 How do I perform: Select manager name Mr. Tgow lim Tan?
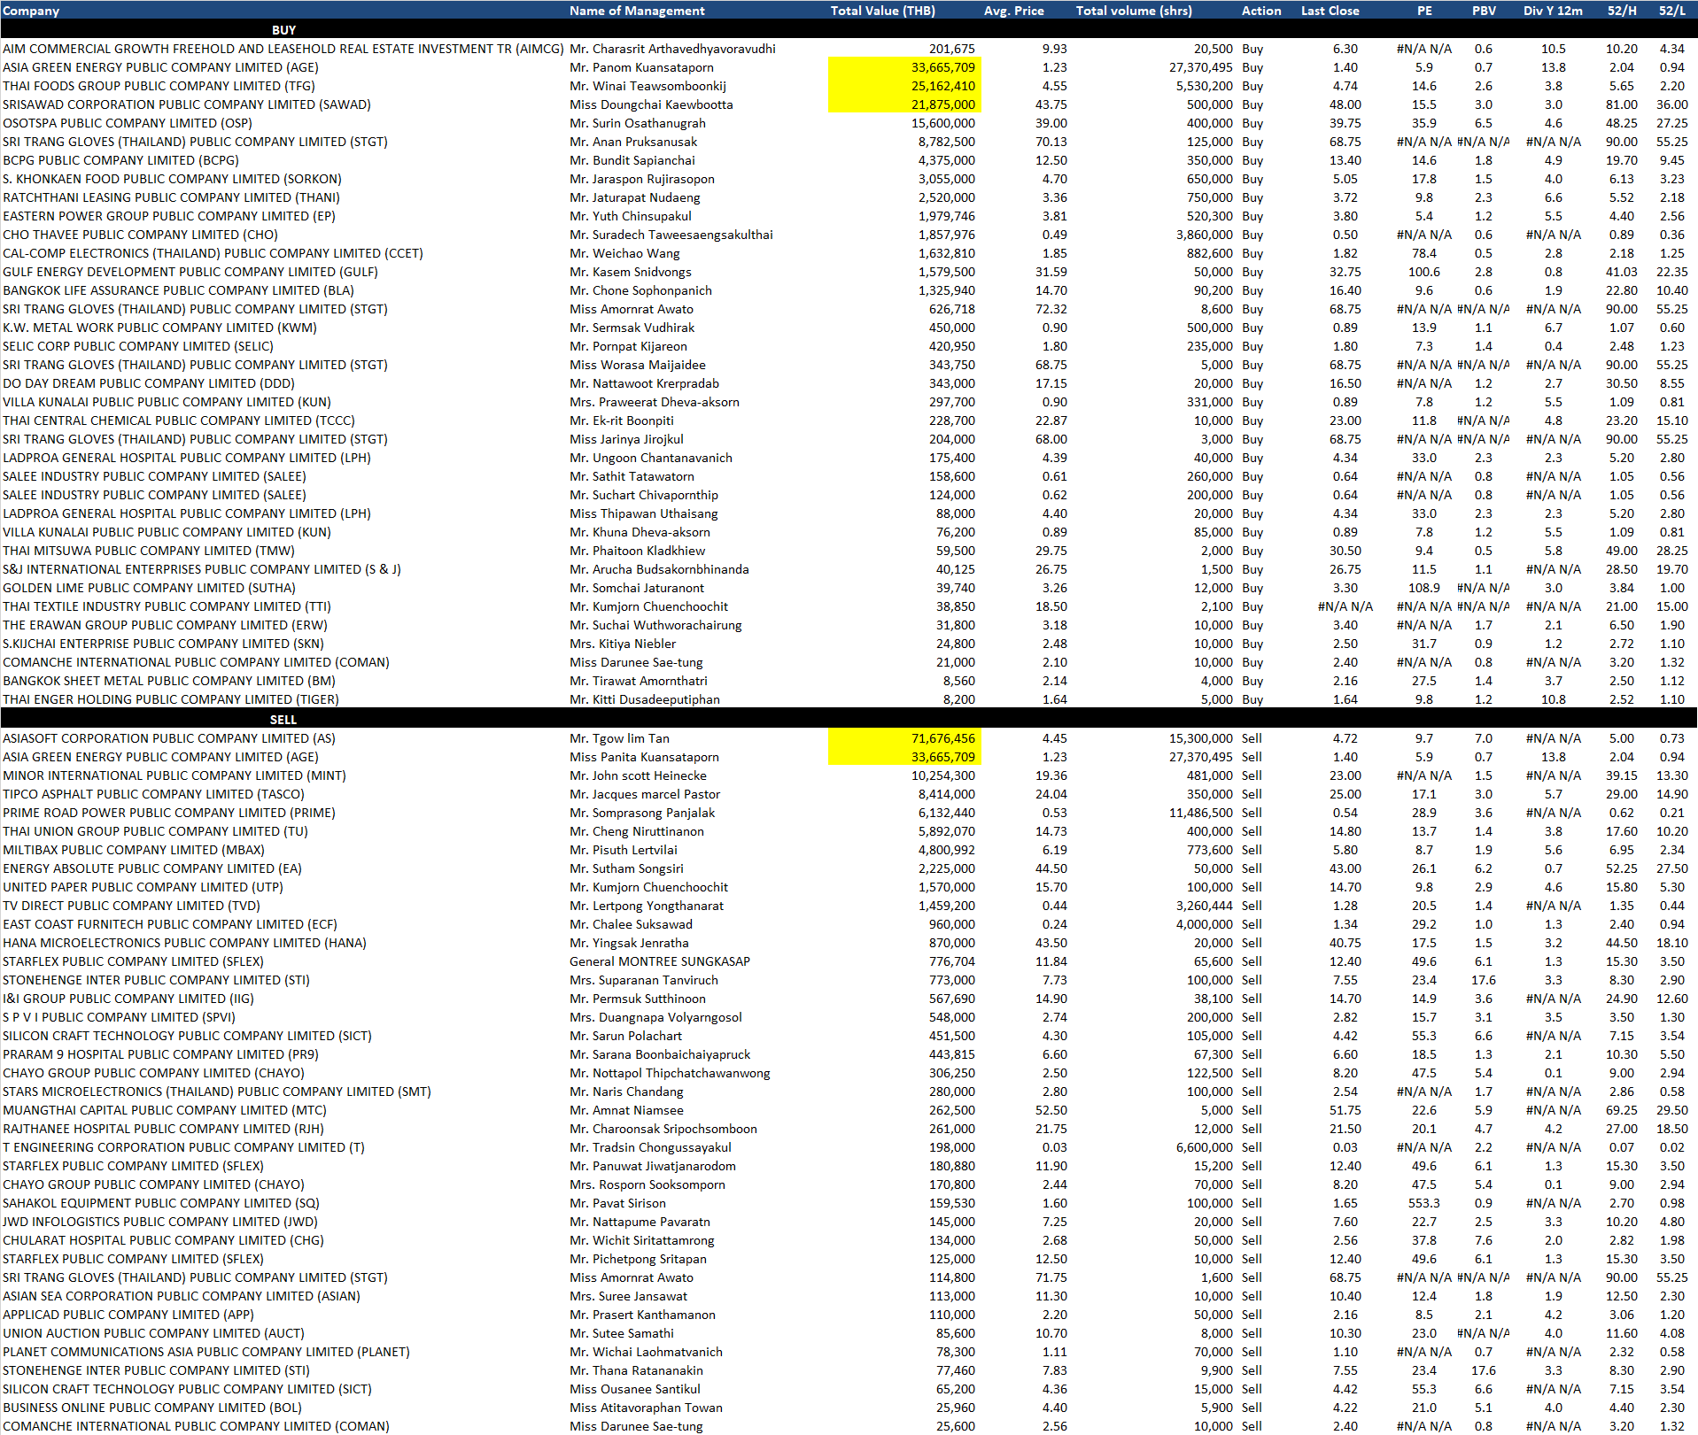coord(619,738)
